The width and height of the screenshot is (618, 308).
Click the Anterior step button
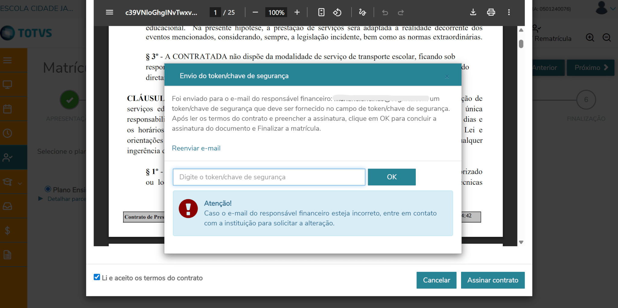click(548, 68)
